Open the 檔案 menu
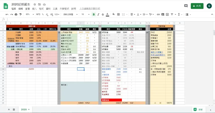The height and width of the screenshot is (113, 215). coord(14,9)
